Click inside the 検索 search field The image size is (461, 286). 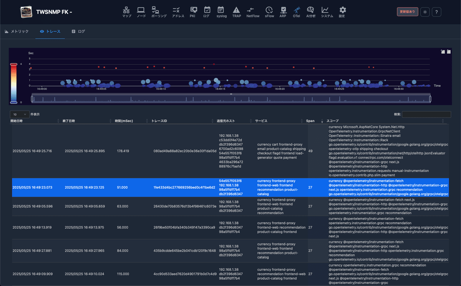(426, 114)
